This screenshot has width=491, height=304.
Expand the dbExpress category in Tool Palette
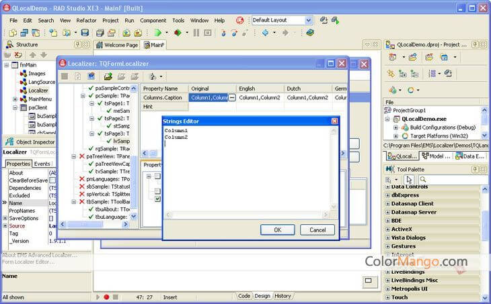click(x=387, y=195)
